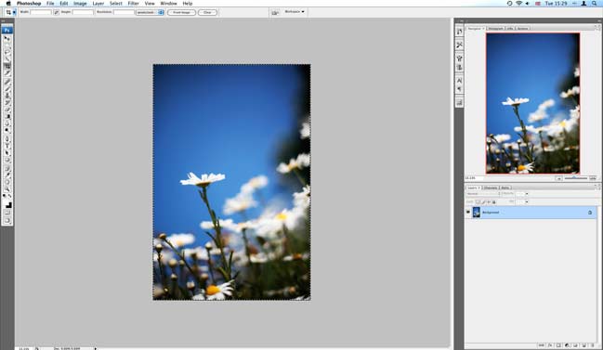Click the Clear button
The height and width of the screenshot is (350, 603).
(x=207, y=12)
